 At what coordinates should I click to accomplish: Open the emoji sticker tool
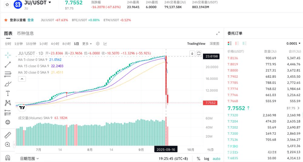(x=8, y=122)
